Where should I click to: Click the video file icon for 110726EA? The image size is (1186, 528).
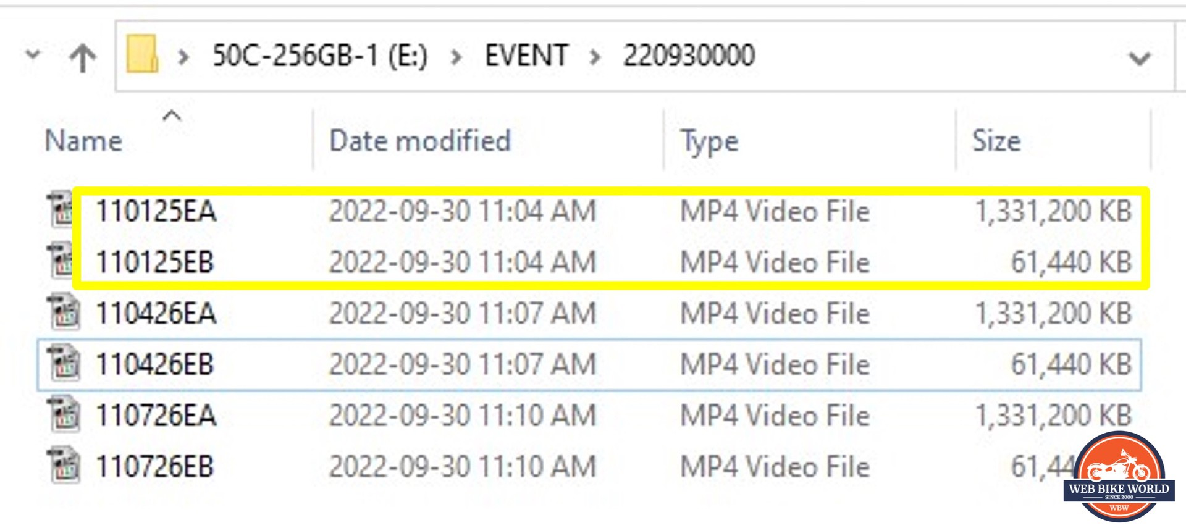pos(64,414)
